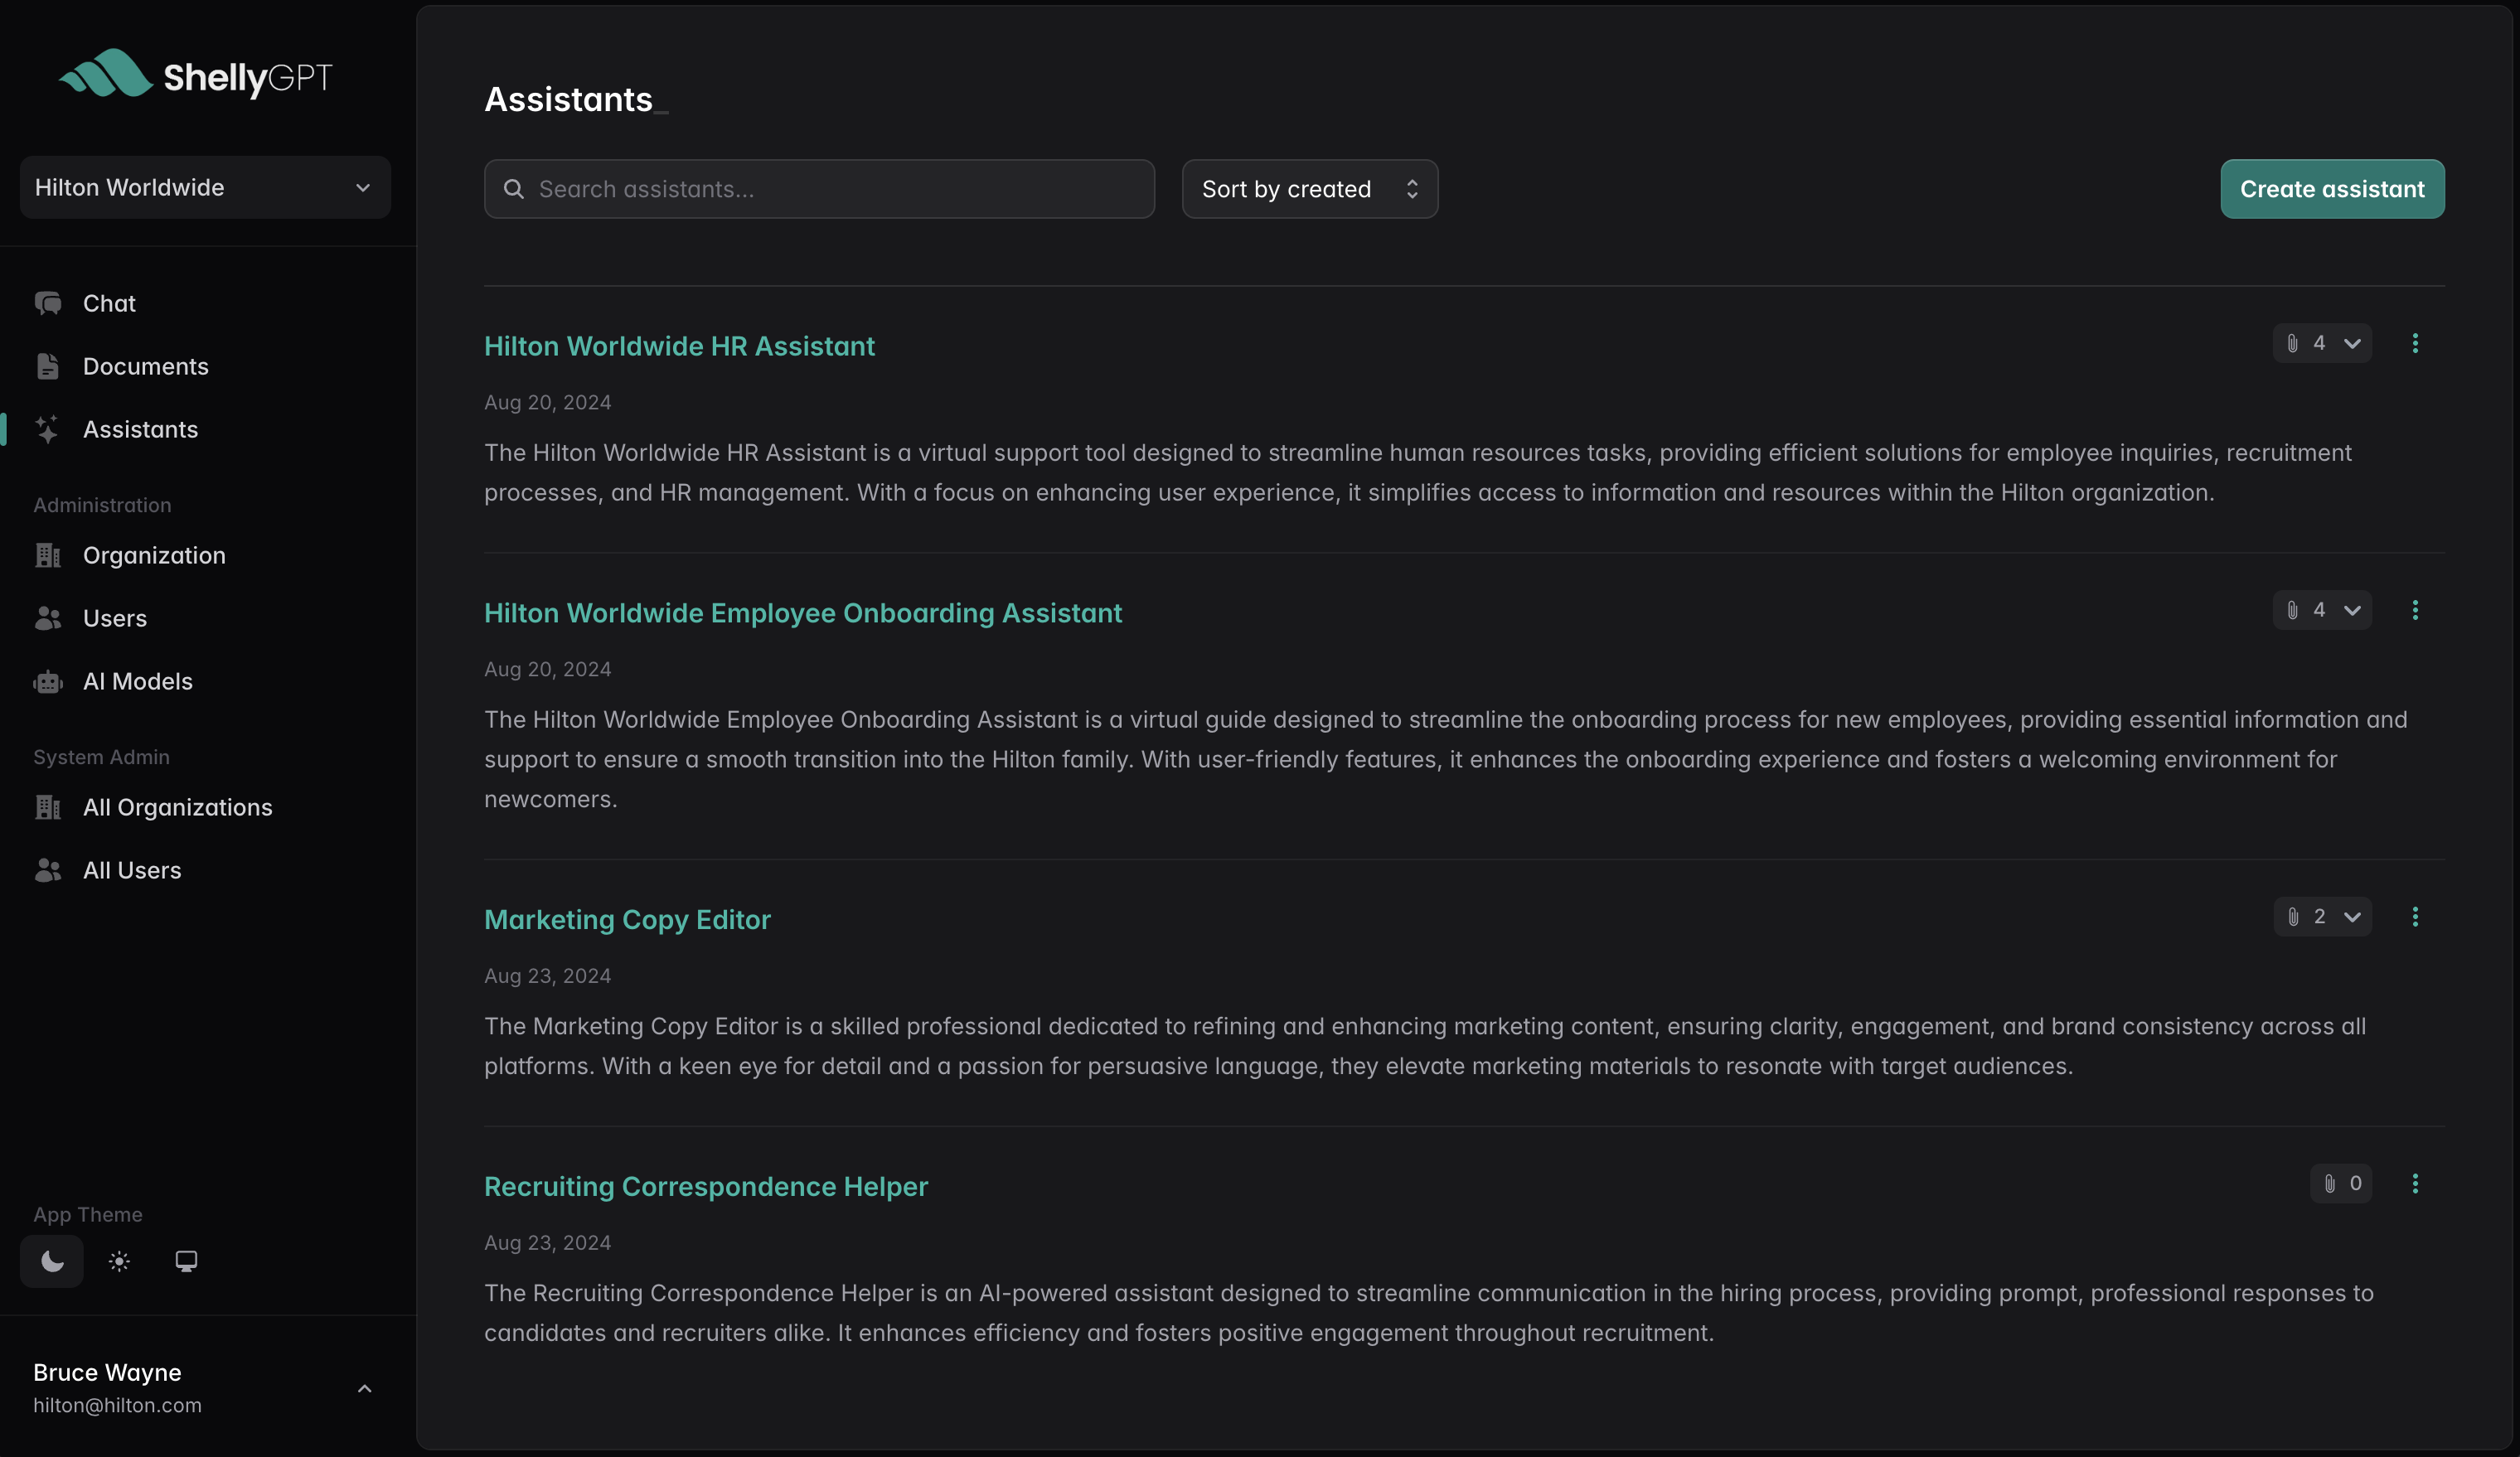Select the Documents sidebar icon
This screenshot has width=2520, height=1457.
[49, 366]
